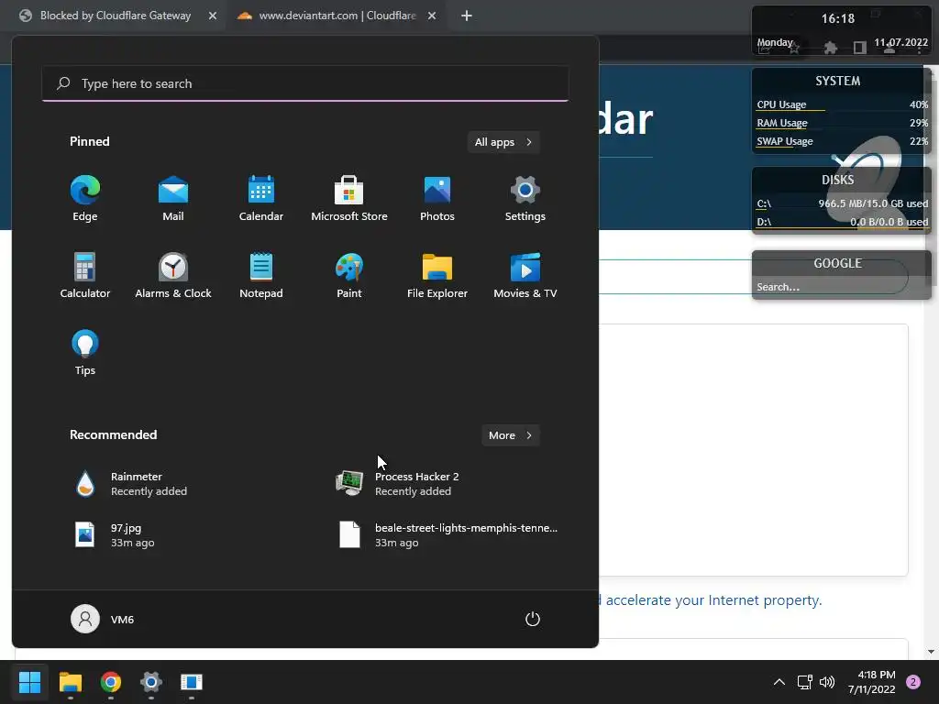The image size is (939, 704).
Task: Open File Explorer from pinned apps
Action: (437, 275)
